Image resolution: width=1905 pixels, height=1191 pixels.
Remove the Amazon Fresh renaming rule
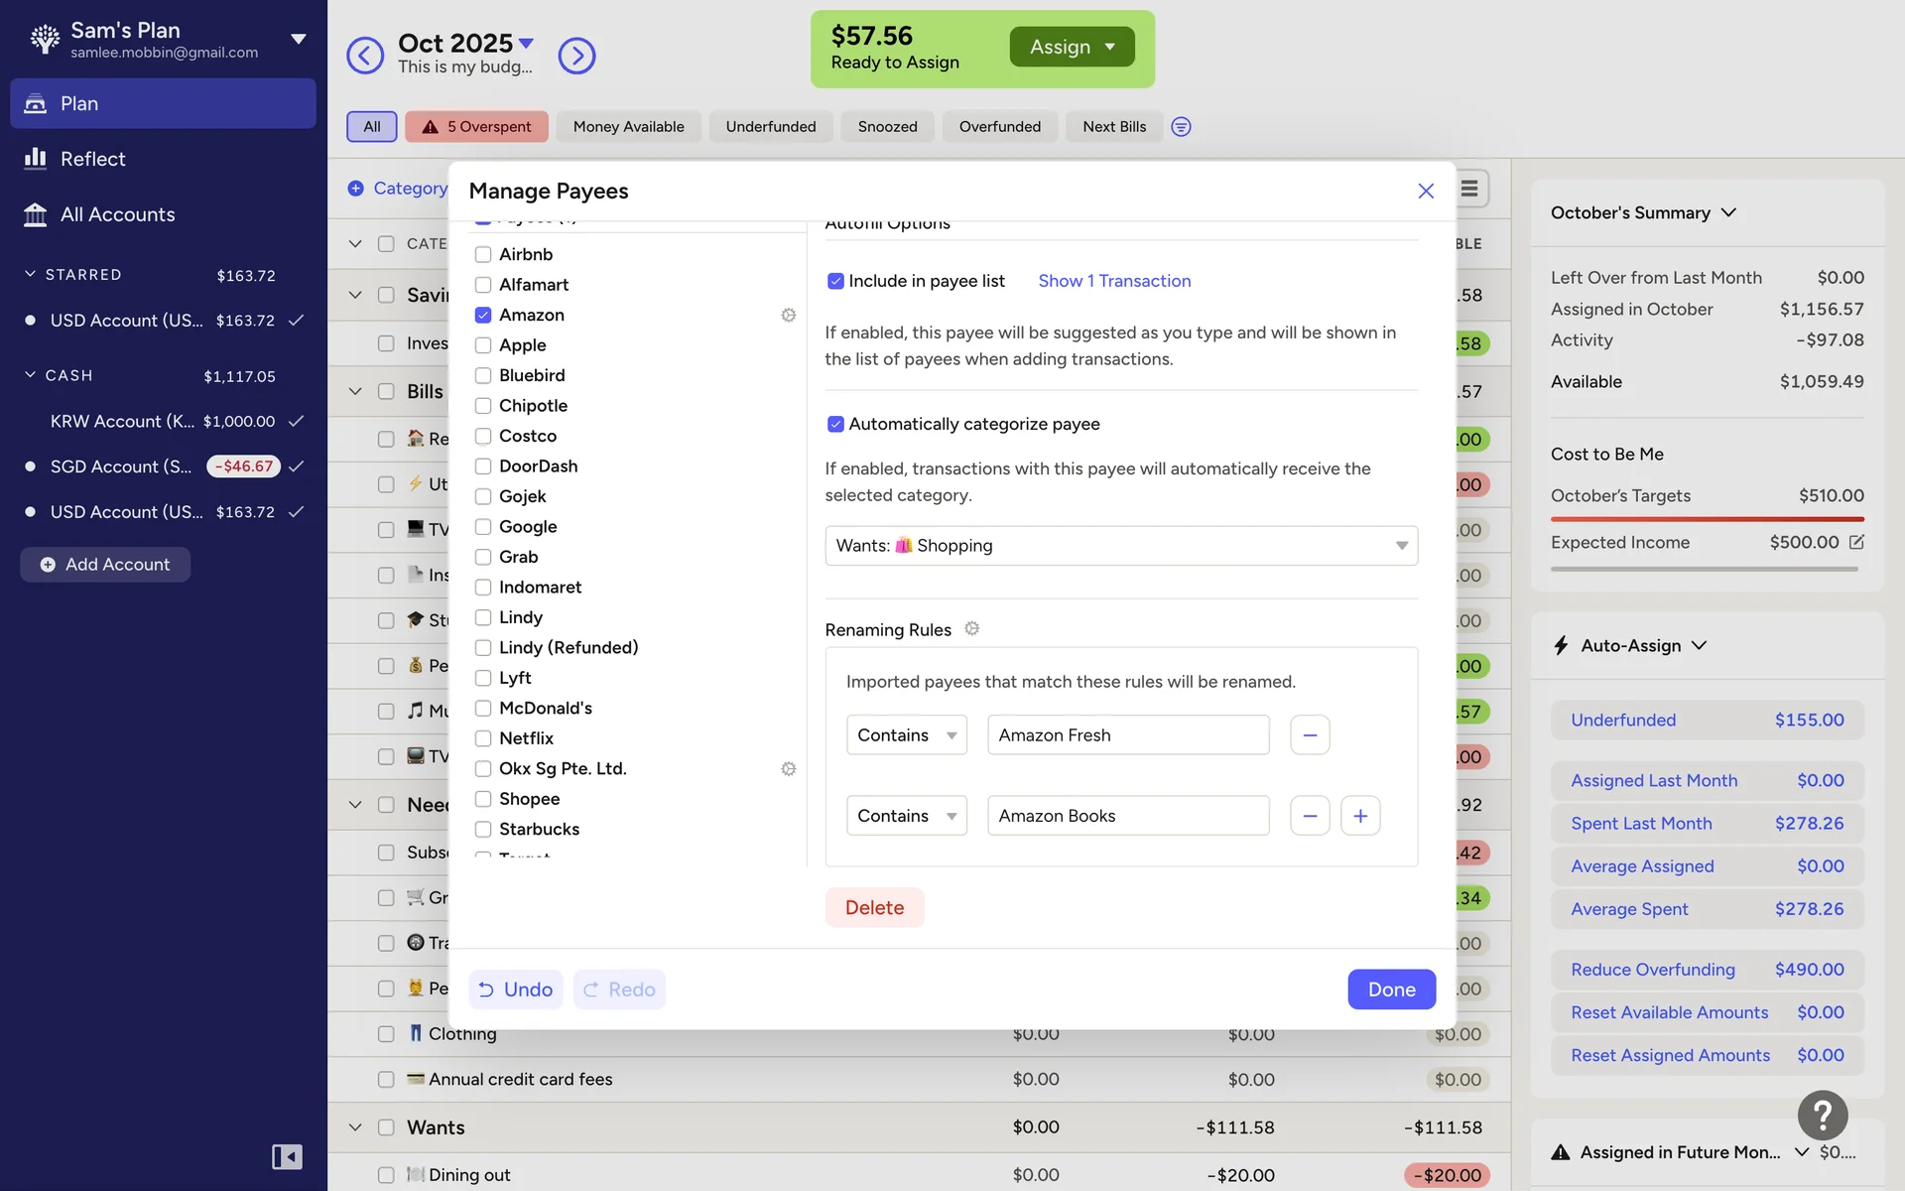(x=1309, y=734)
